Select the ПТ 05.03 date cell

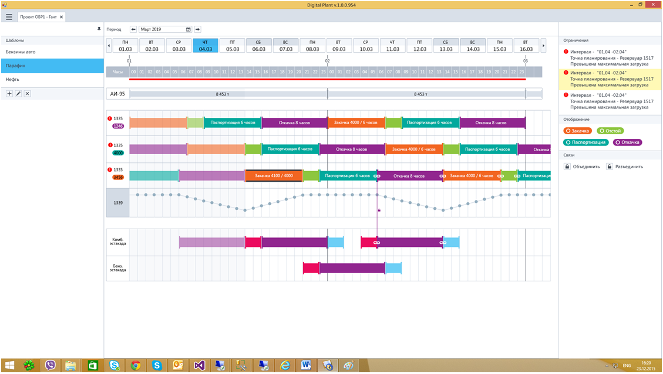coord(233,46)
